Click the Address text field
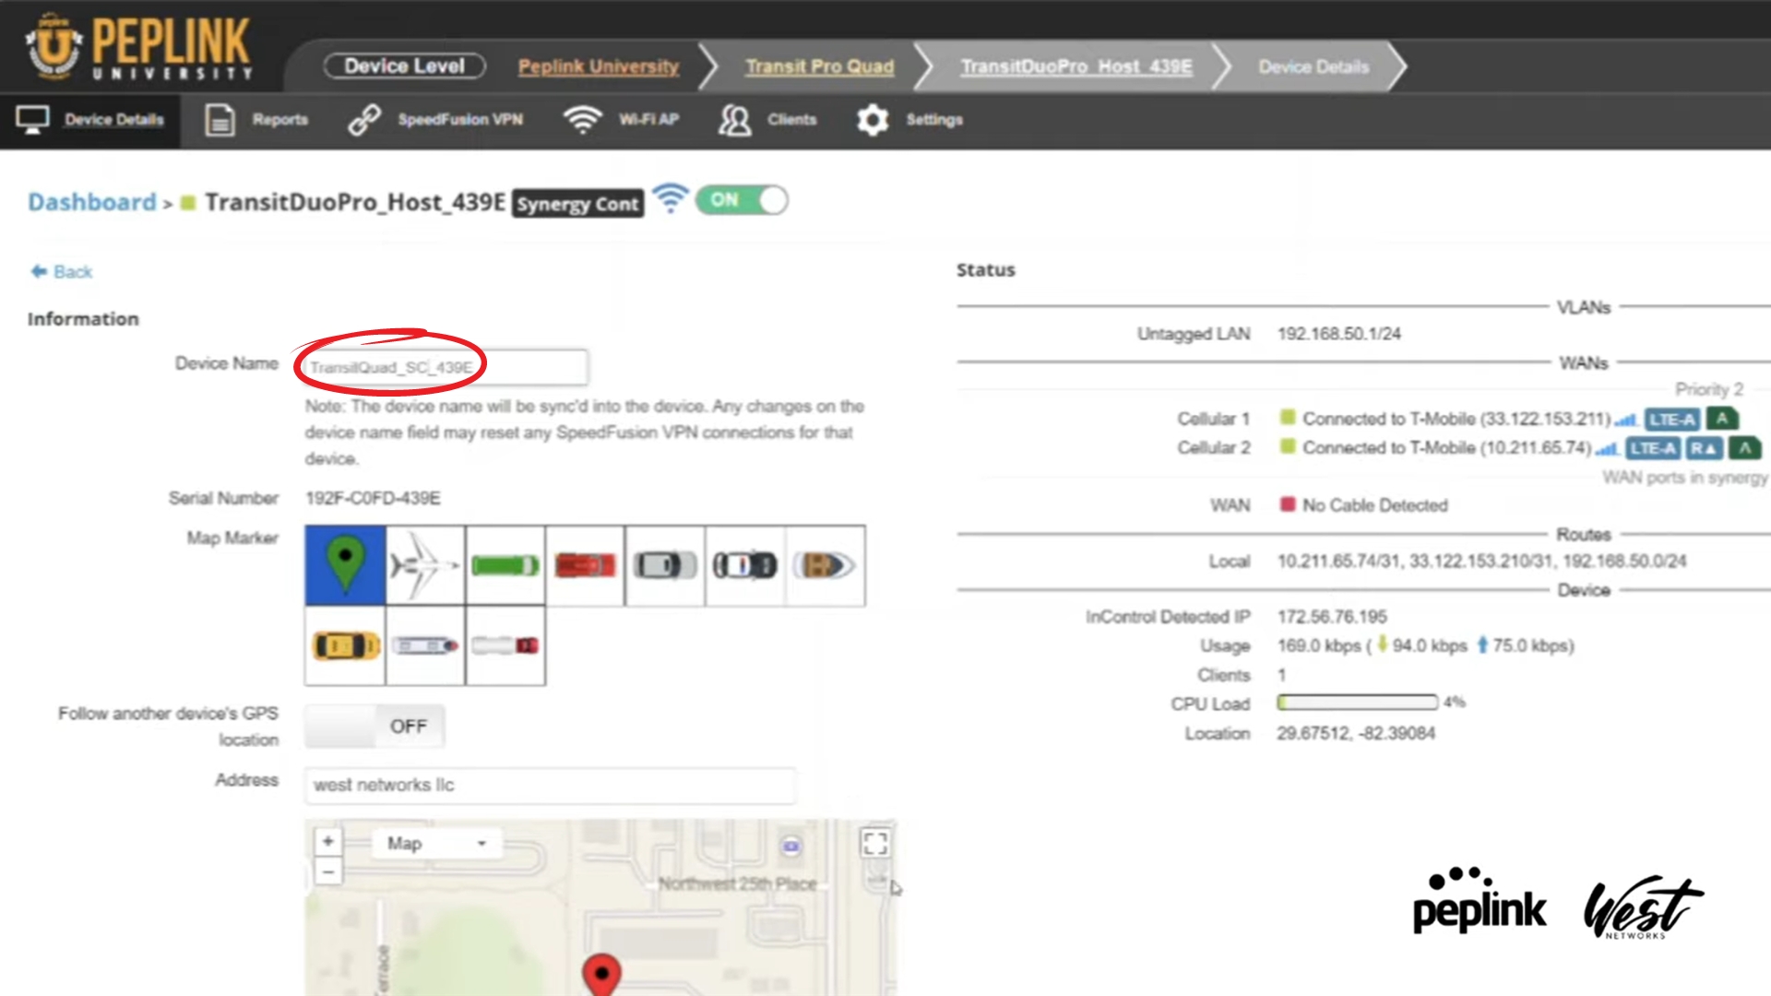This screenshot has width=1771, height=996. (x=550, y=785)
